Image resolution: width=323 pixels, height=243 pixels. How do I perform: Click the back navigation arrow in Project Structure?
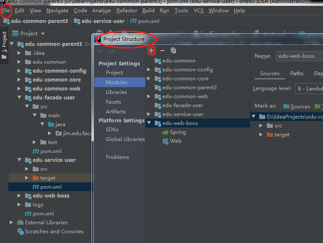tap(101, 51)
